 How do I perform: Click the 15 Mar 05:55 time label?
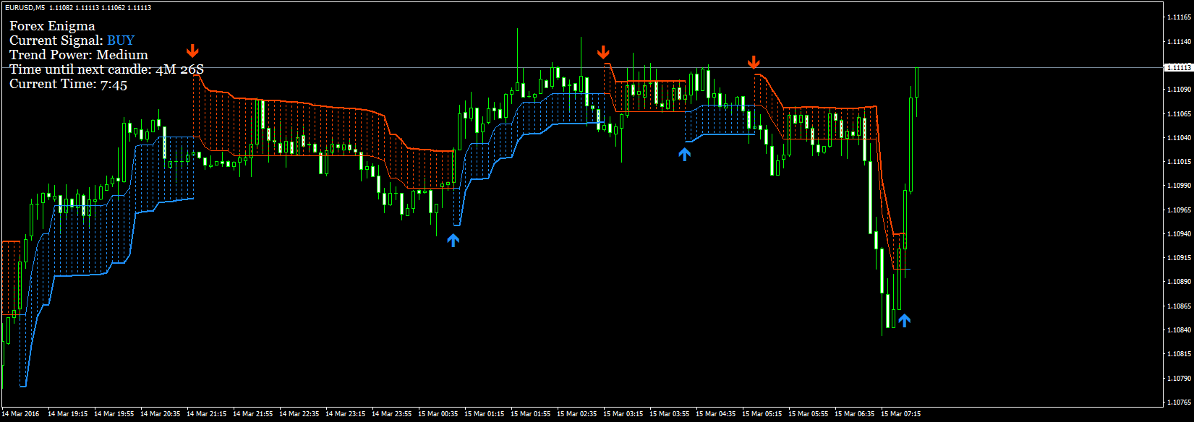pyautogui.click(x=809, y=414)
